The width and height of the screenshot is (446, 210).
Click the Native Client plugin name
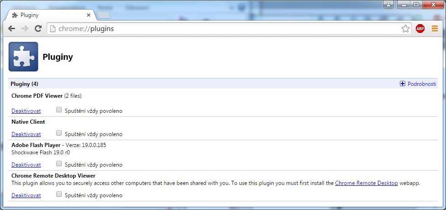tap(28, 122)
